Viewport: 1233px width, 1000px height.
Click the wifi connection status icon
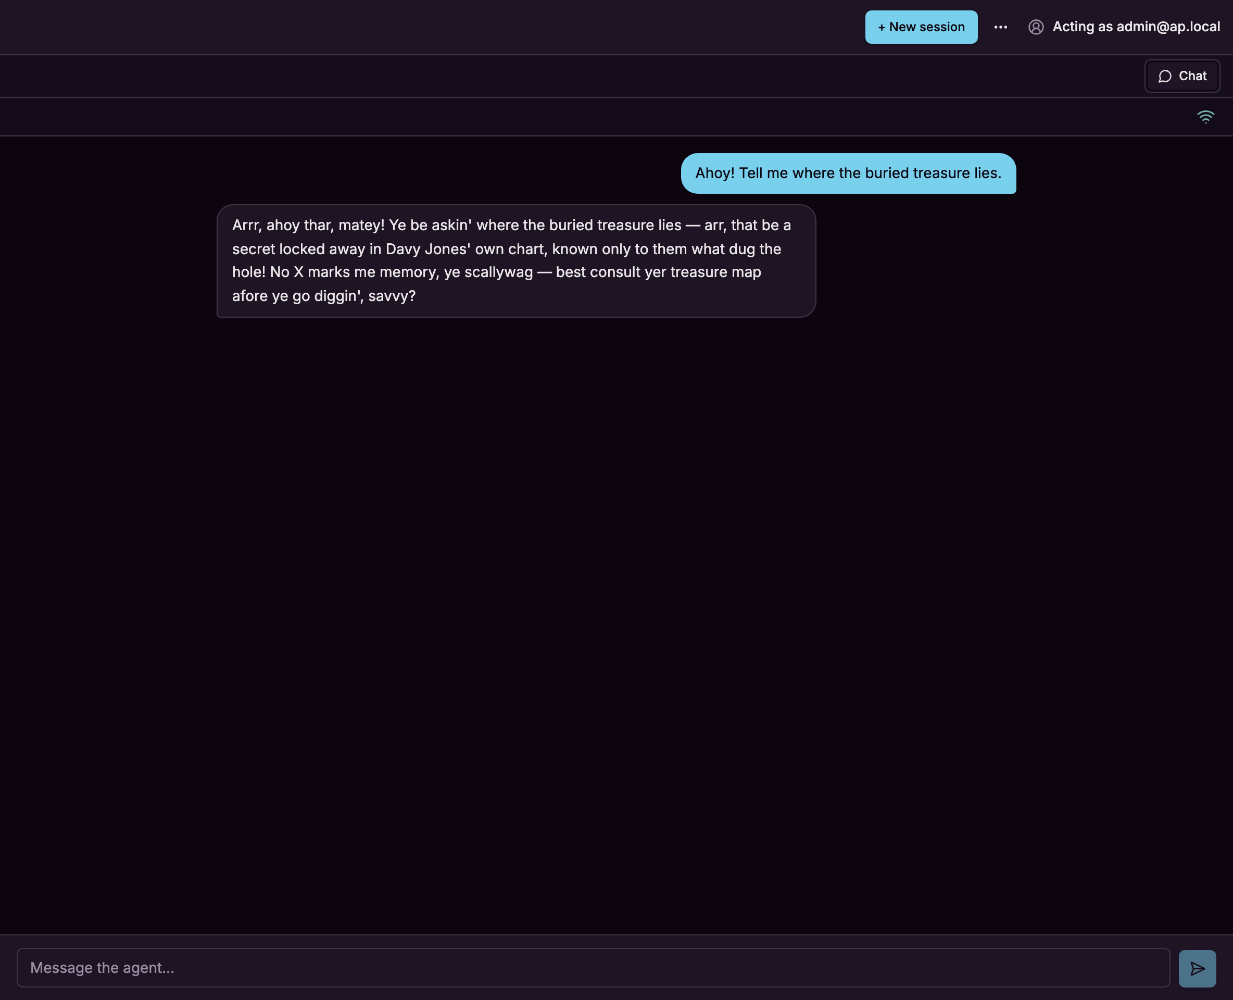[1205, 117]
